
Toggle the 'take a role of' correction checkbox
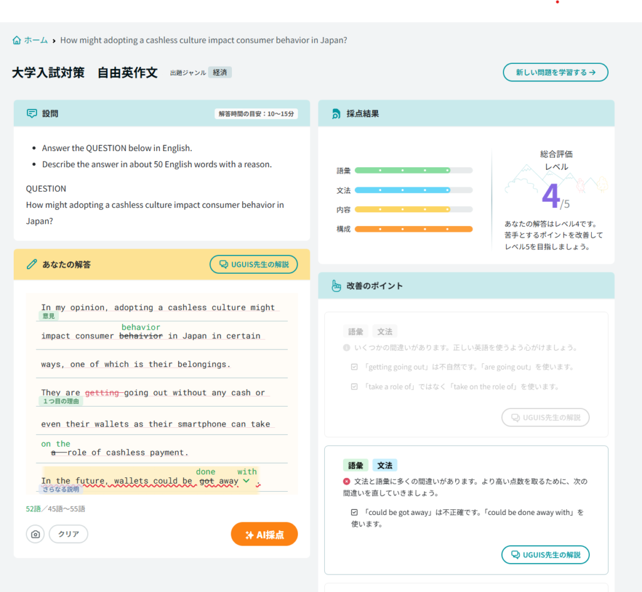coord(354,387)
